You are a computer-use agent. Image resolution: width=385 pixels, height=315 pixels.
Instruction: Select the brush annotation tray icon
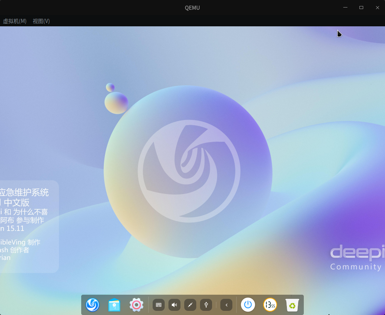click(x=190, y=305)
